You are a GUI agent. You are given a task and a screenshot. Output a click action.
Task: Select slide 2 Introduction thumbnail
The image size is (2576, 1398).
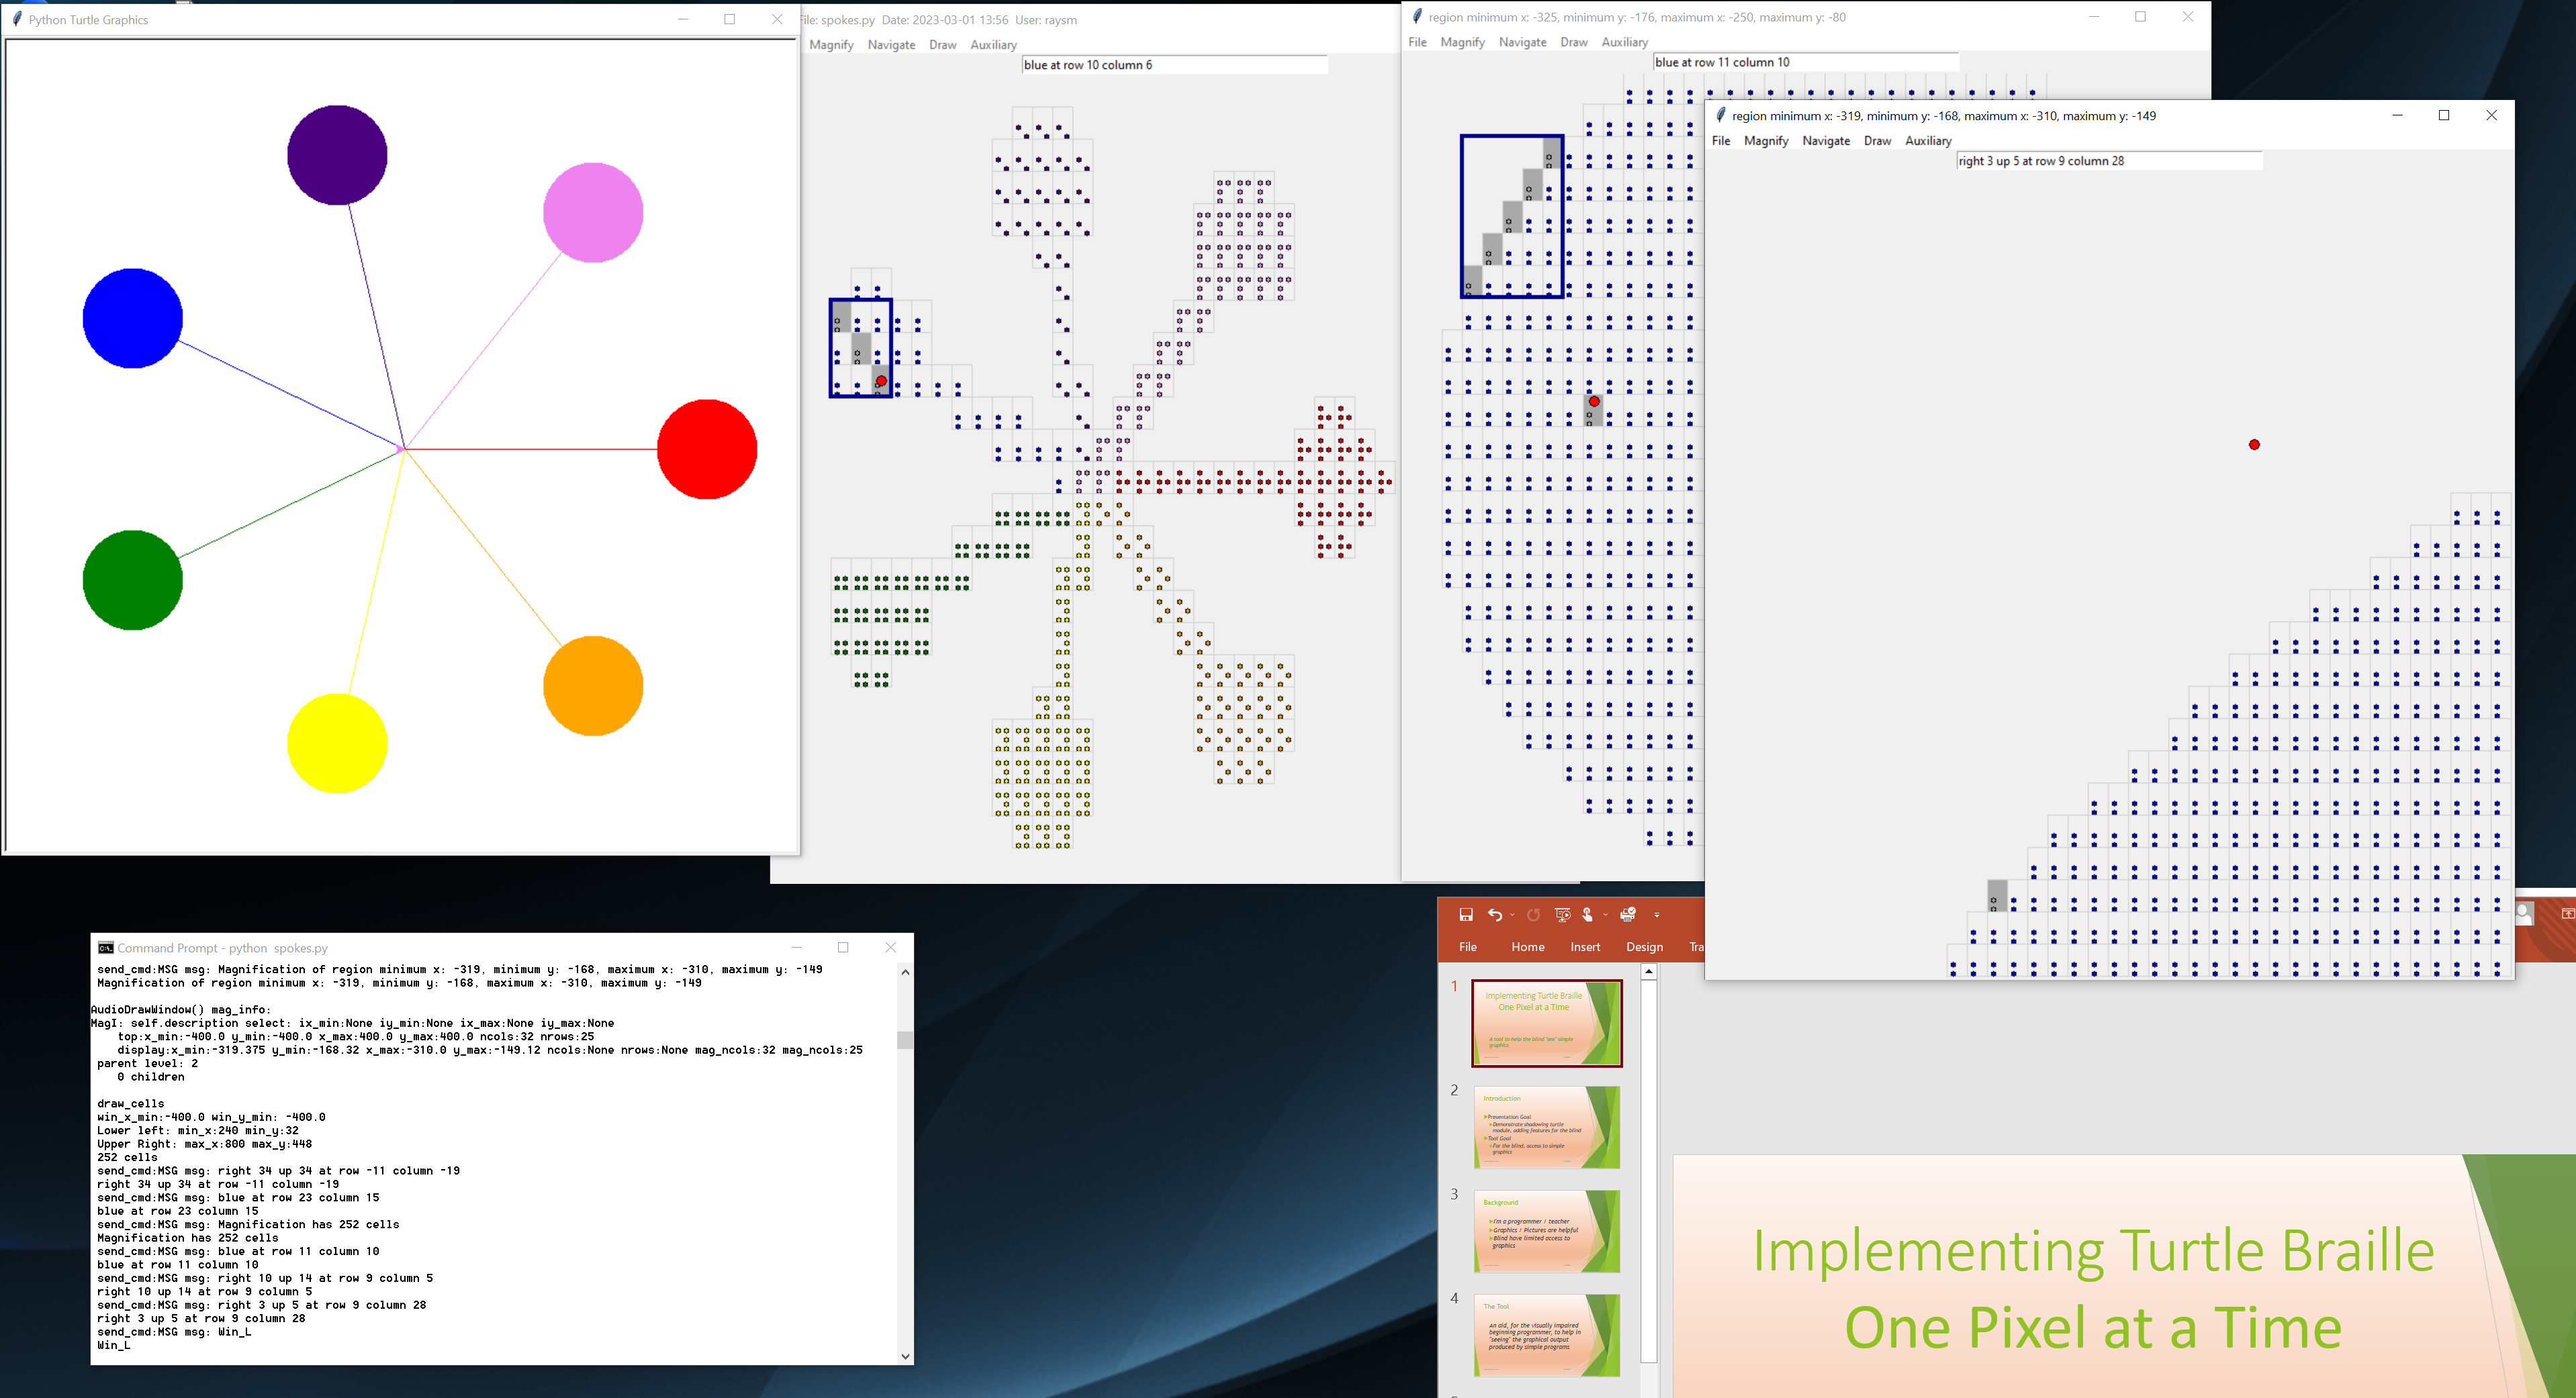[x=1546, y=1128]
